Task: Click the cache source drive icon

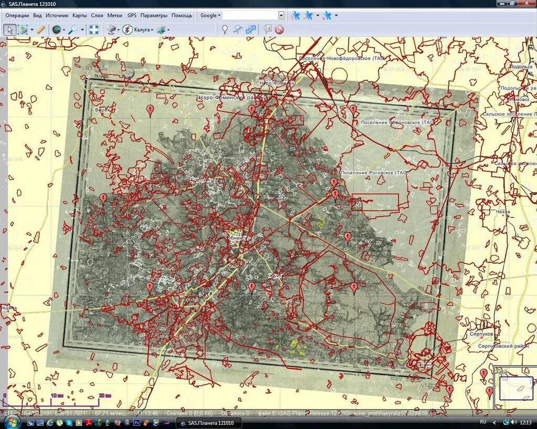Action: 111,30
